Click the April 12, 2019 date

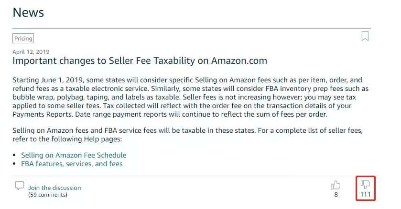click(31, 52)
